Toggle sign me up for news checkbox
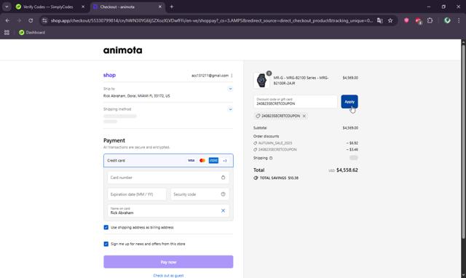 coord(106,244)
